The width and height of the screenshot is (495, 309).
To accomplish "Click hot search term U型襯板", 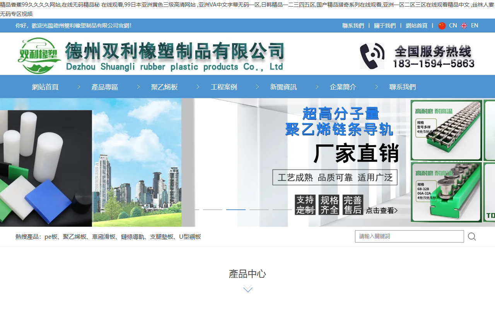I will pos(190,237).
